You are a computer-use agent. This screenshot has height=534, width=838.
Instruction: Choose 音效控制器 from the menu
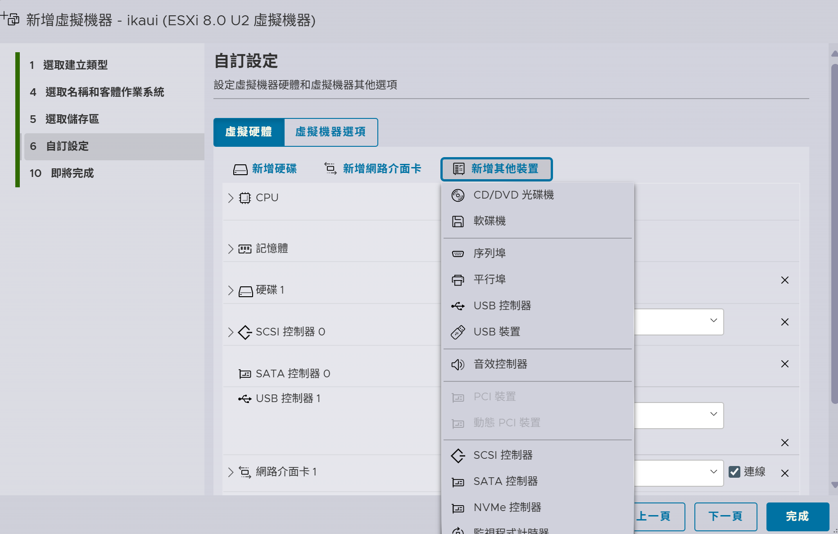tap(538, 364)
